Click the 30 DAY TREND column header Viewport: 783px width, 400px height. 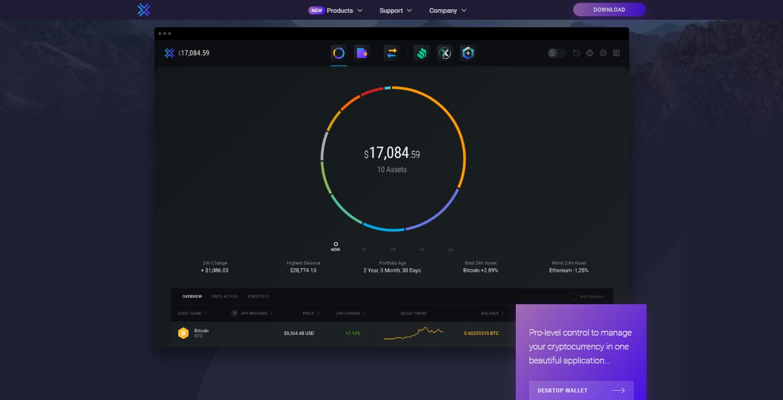point(414,313)
